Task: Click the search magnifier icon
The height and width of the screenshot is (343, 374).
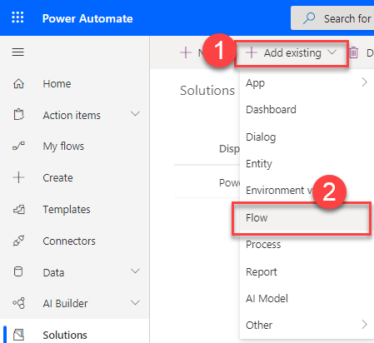Action: [309, 18]
